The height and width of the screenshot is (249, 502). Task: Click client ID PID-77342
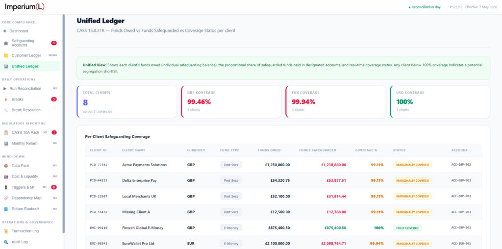(99, 165)
